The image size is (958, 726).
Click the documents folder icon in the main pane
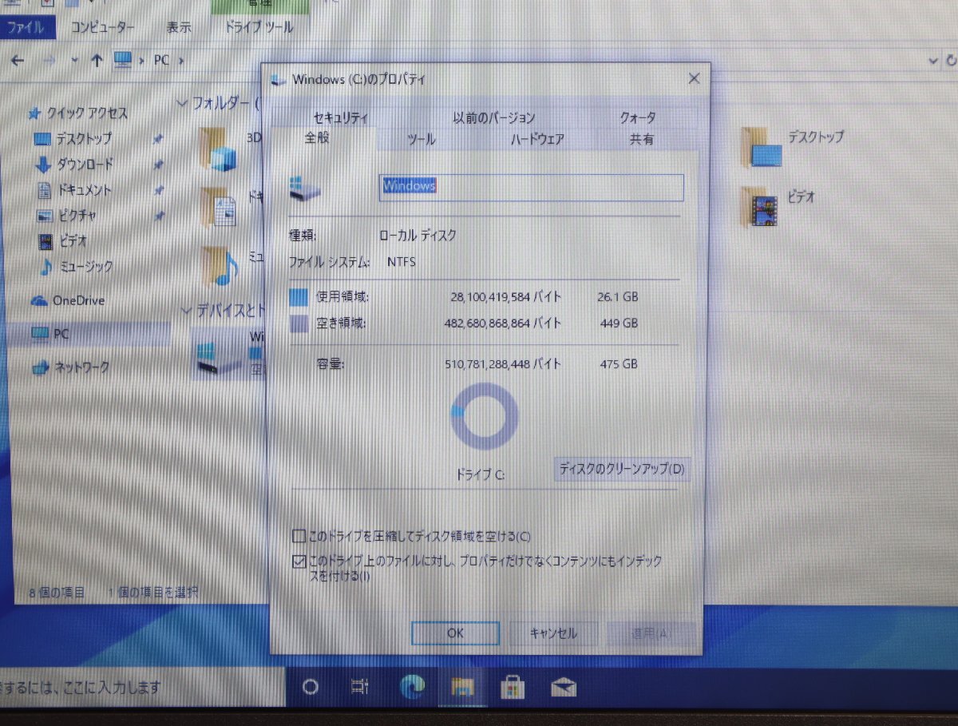(x=220, y=208)
